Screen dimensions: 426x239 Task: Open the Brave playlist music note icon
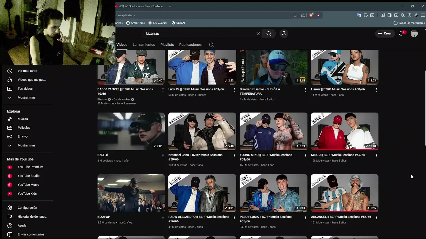coord(383,15)
